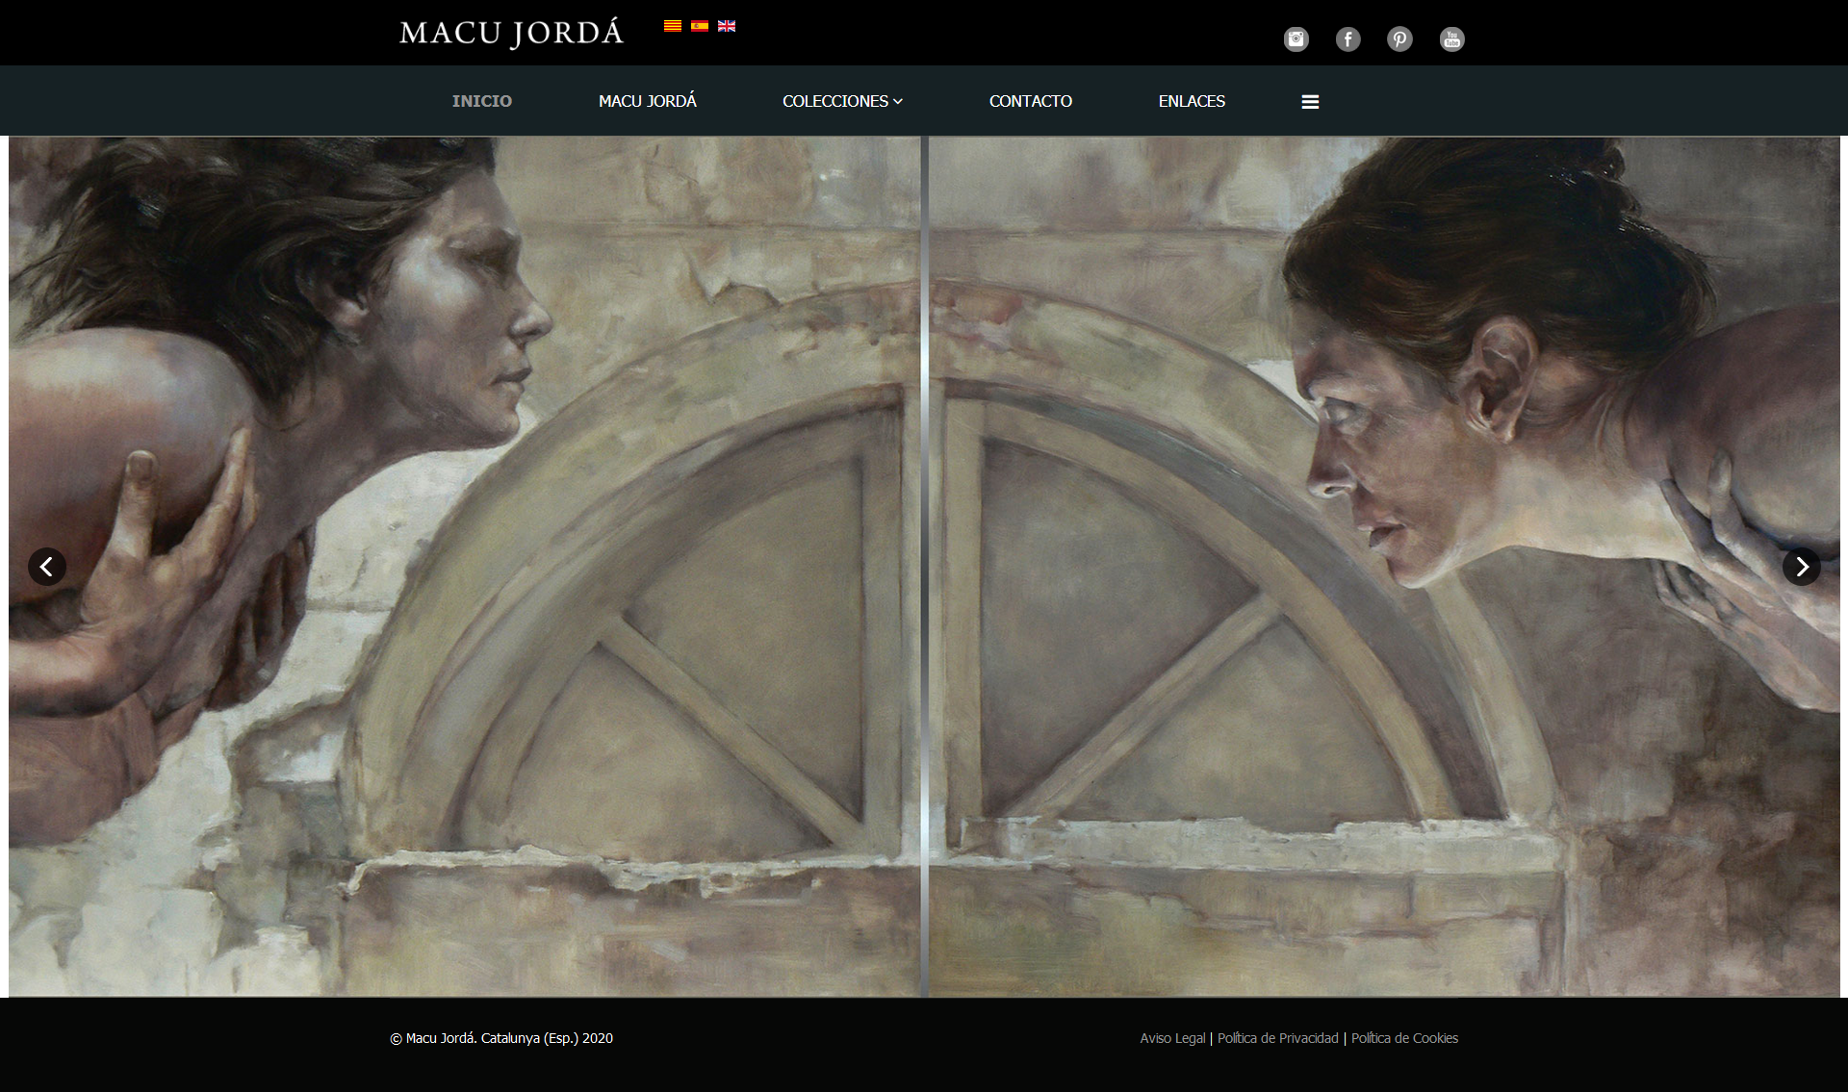Open the Política de Privacidad link

pos(1277,1038)
